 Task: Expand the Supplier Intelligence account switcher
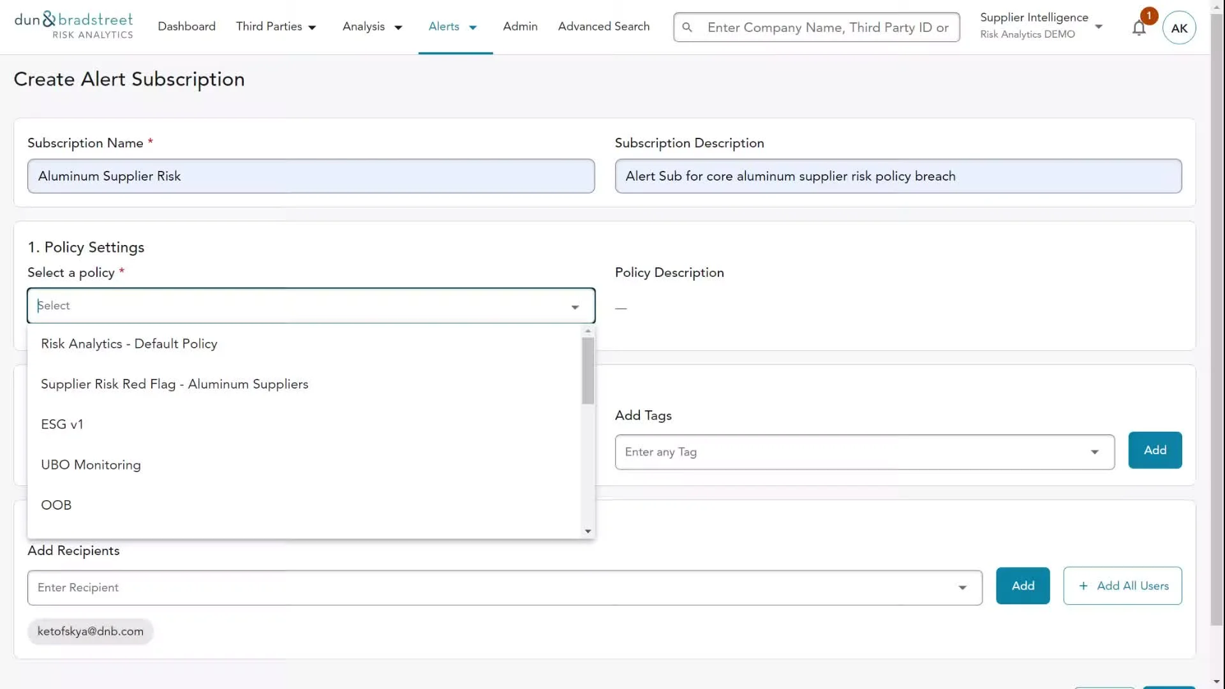(x=1099, y=26)
